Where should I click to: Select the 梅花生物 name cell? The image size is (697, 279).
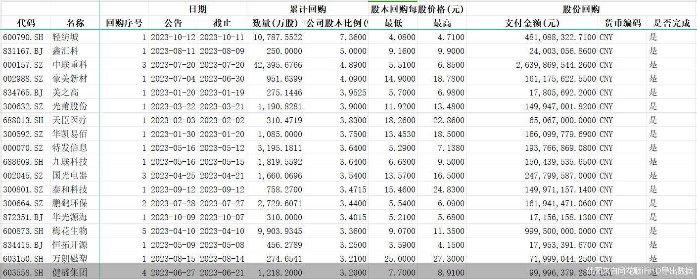[70, 231]
